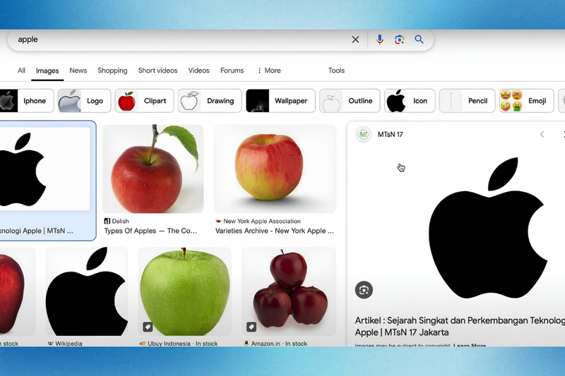
Task: Open the MTsN 17 source name in preview
Action: (391, 135)
